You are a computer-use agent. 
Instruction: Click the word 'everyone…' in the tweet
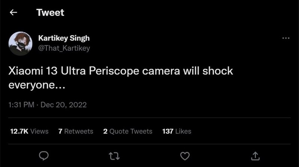coord(37,86)
